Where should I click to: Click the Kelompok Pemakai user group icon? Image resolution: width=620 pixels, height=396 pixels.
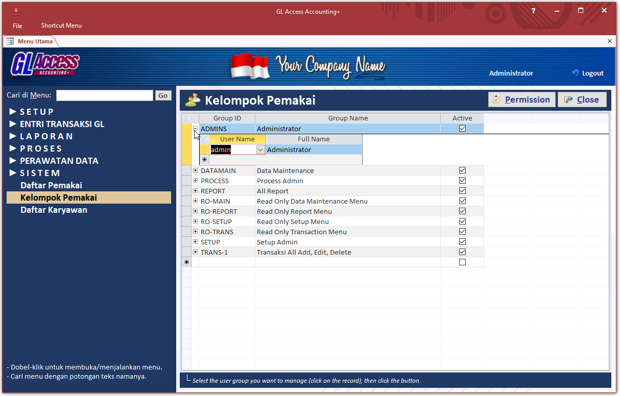(193, 100)
